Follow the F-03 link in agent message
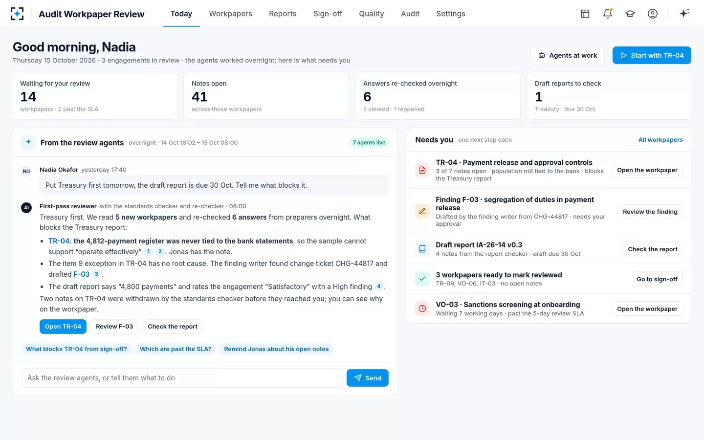This screenshot has height=440, width=704. (x=82, y=274)
